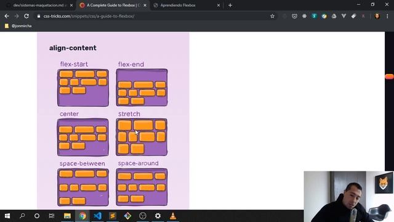Open the Pocket extension icon
Screen dimensions: 394x222
294,16
